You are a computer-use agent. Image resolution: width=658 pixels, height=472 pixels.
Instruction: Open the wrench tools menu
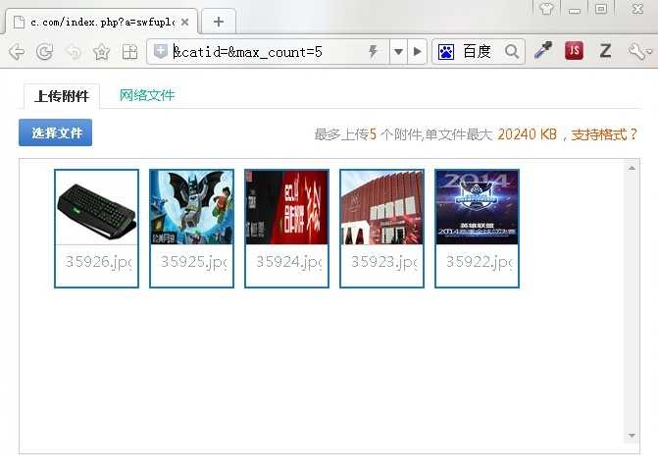638,52
